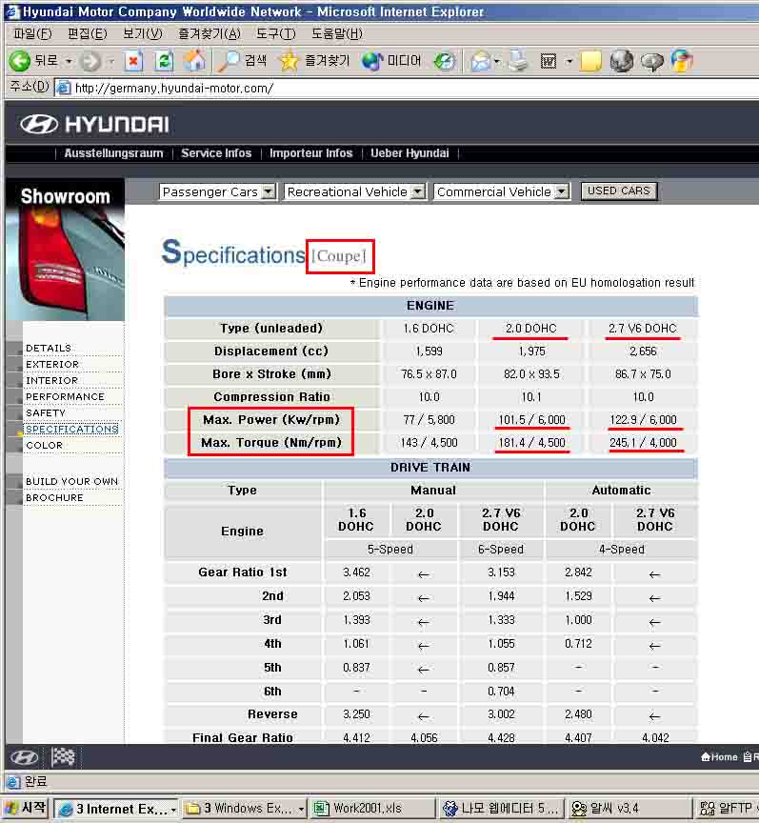Select SPECIFICATIONS in the sidebar
The width and height of the screenshot is (759, 823).
click(x=72, y=430)
